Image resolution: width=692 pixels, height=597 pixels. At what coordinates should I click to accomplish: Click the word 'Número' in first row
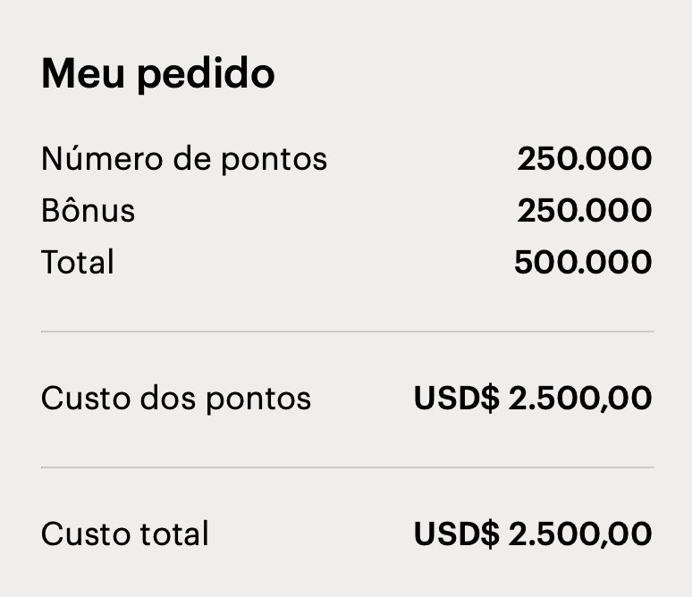click(x=102, y=158)
